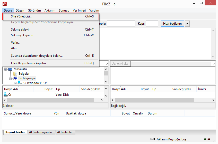Click local file list horizontal scrollbar left arrow

(5, 100)
